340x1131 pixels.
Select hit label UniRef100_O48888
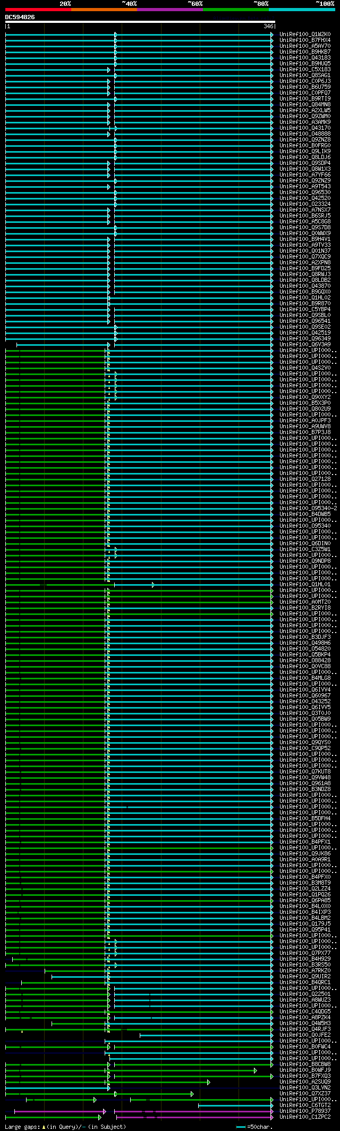click(x=305, y=134)
